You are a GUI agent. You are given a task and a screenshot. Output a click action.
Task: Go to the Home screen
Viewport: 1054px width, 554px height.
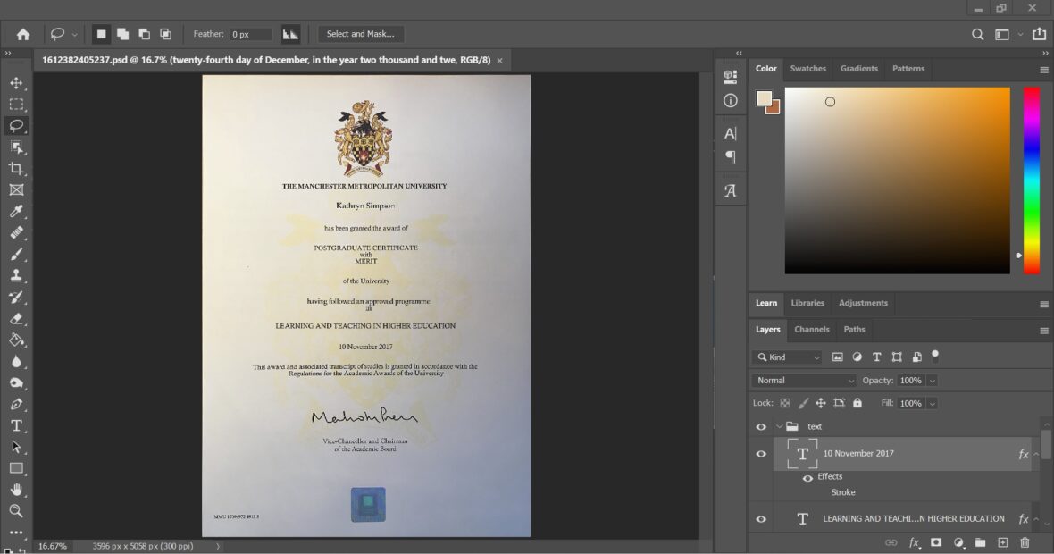(23, 34)
